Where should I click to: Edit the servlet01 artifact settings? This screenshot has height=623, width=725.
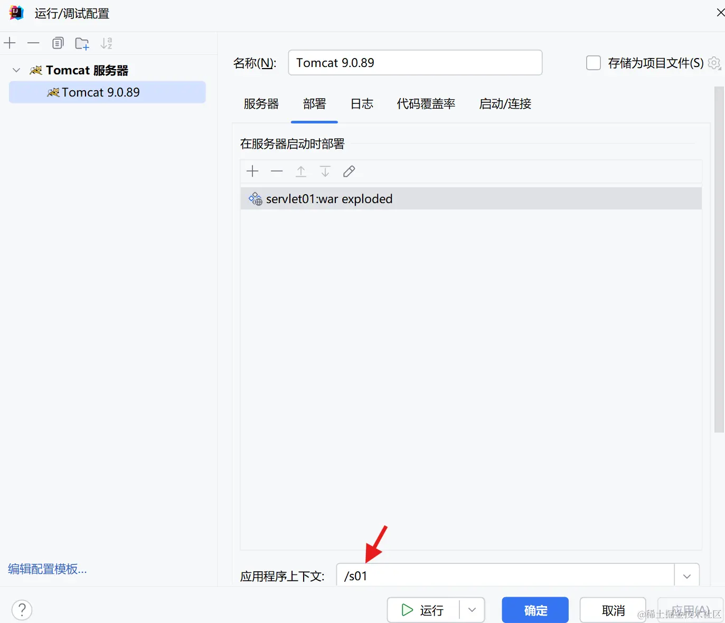coord(349,171)
